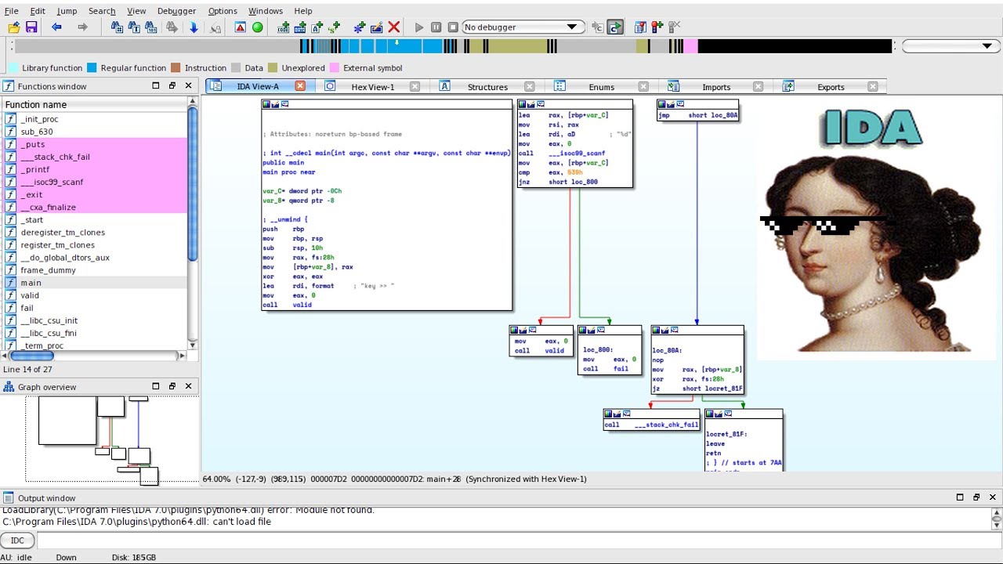Image resolution: width=1003 pixels, height=564 pixels.
Task: Open the dropdown right of navigation band
Action: click(x=949, y=46)
